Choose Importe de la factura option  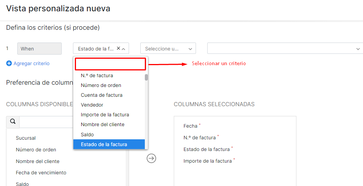[x=105, y=114]
